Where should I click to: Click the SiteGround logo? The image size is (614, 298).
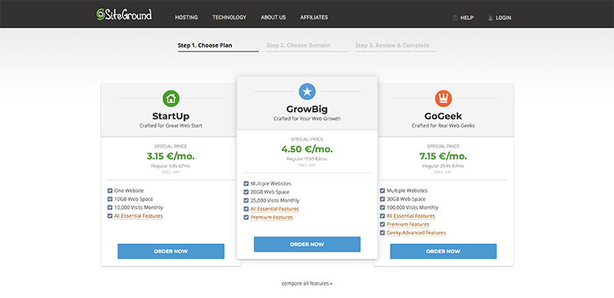[124, 15]
